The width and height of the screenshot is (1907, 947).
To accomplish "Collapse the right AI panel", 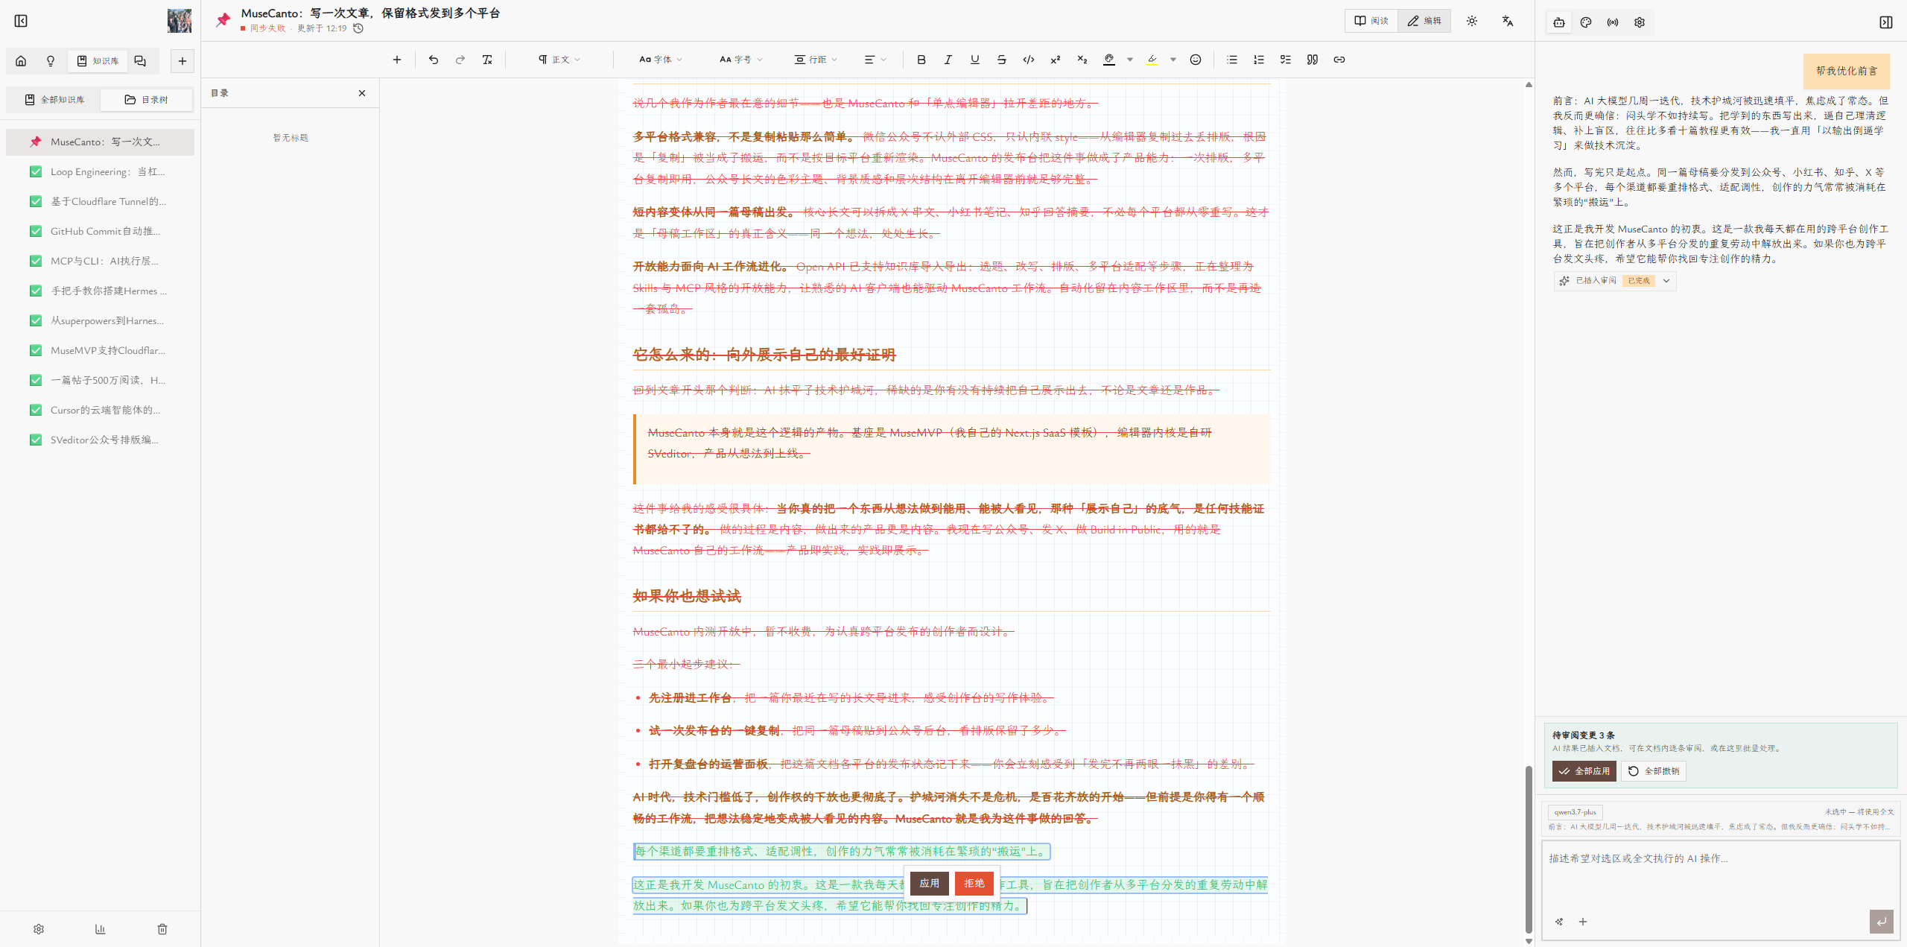I will pos(1886,22).
